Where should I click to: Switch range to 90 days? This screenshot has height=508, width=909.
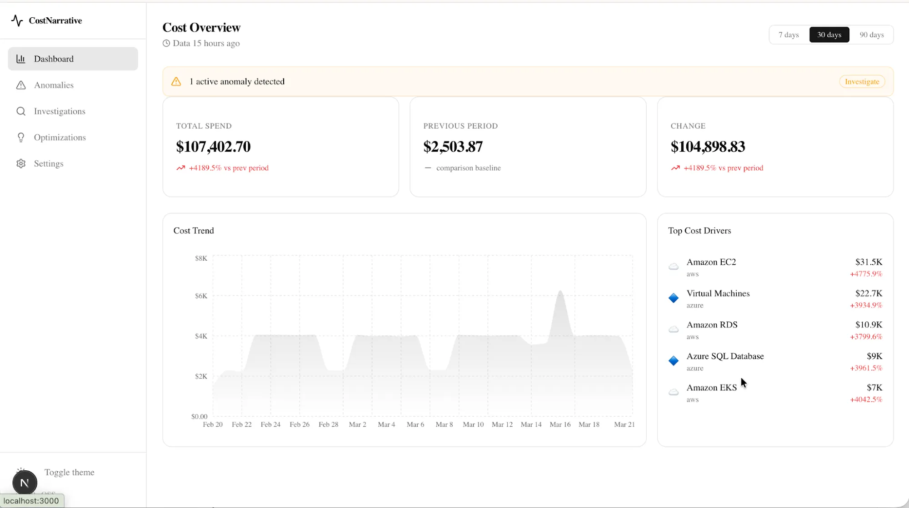point(872,35)
